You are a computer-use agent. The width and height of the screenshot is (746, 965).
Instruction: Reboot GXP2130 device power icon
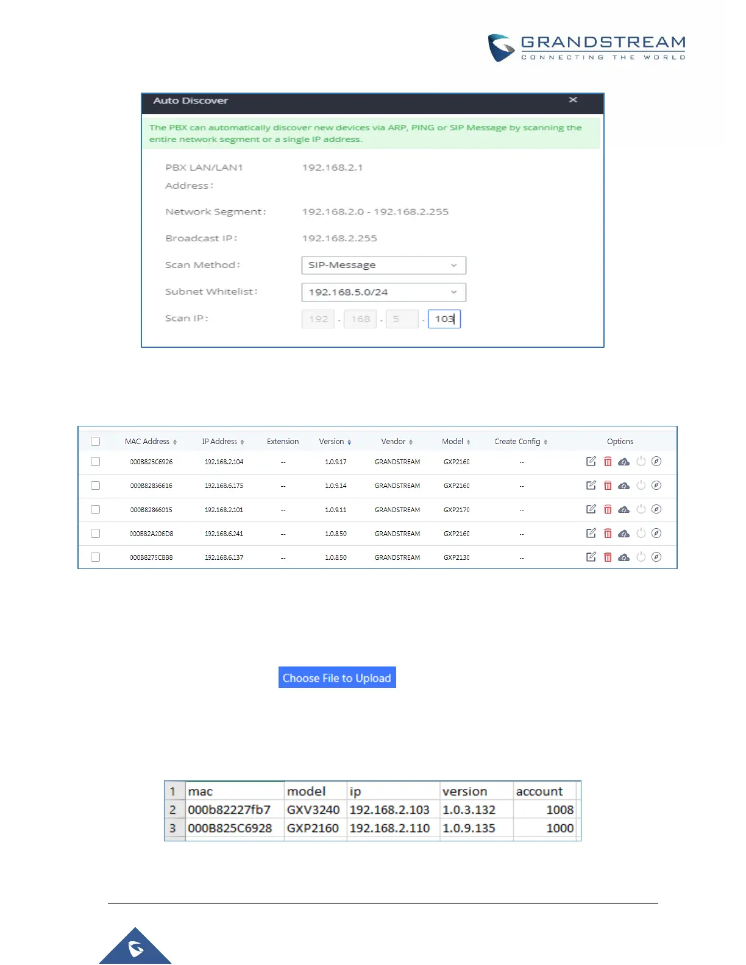tap(641, 557)
